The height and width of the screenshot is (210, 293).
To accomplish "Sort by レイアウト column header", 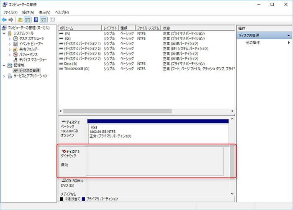I will pos(110,28).
